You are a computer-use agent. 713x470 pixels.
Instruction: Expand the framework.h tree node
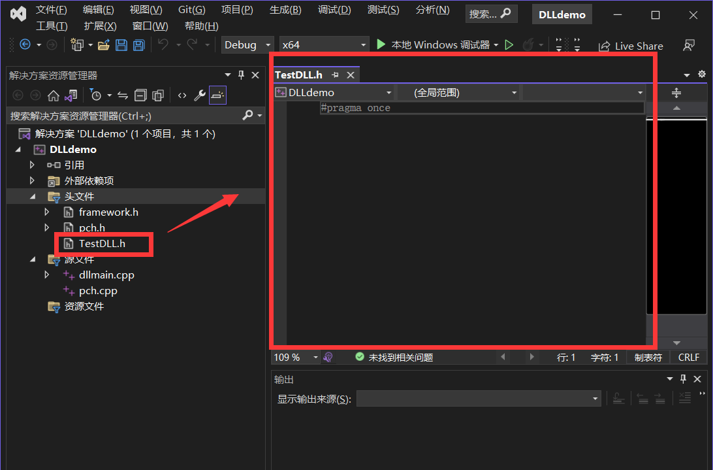[x=46, y=212]
